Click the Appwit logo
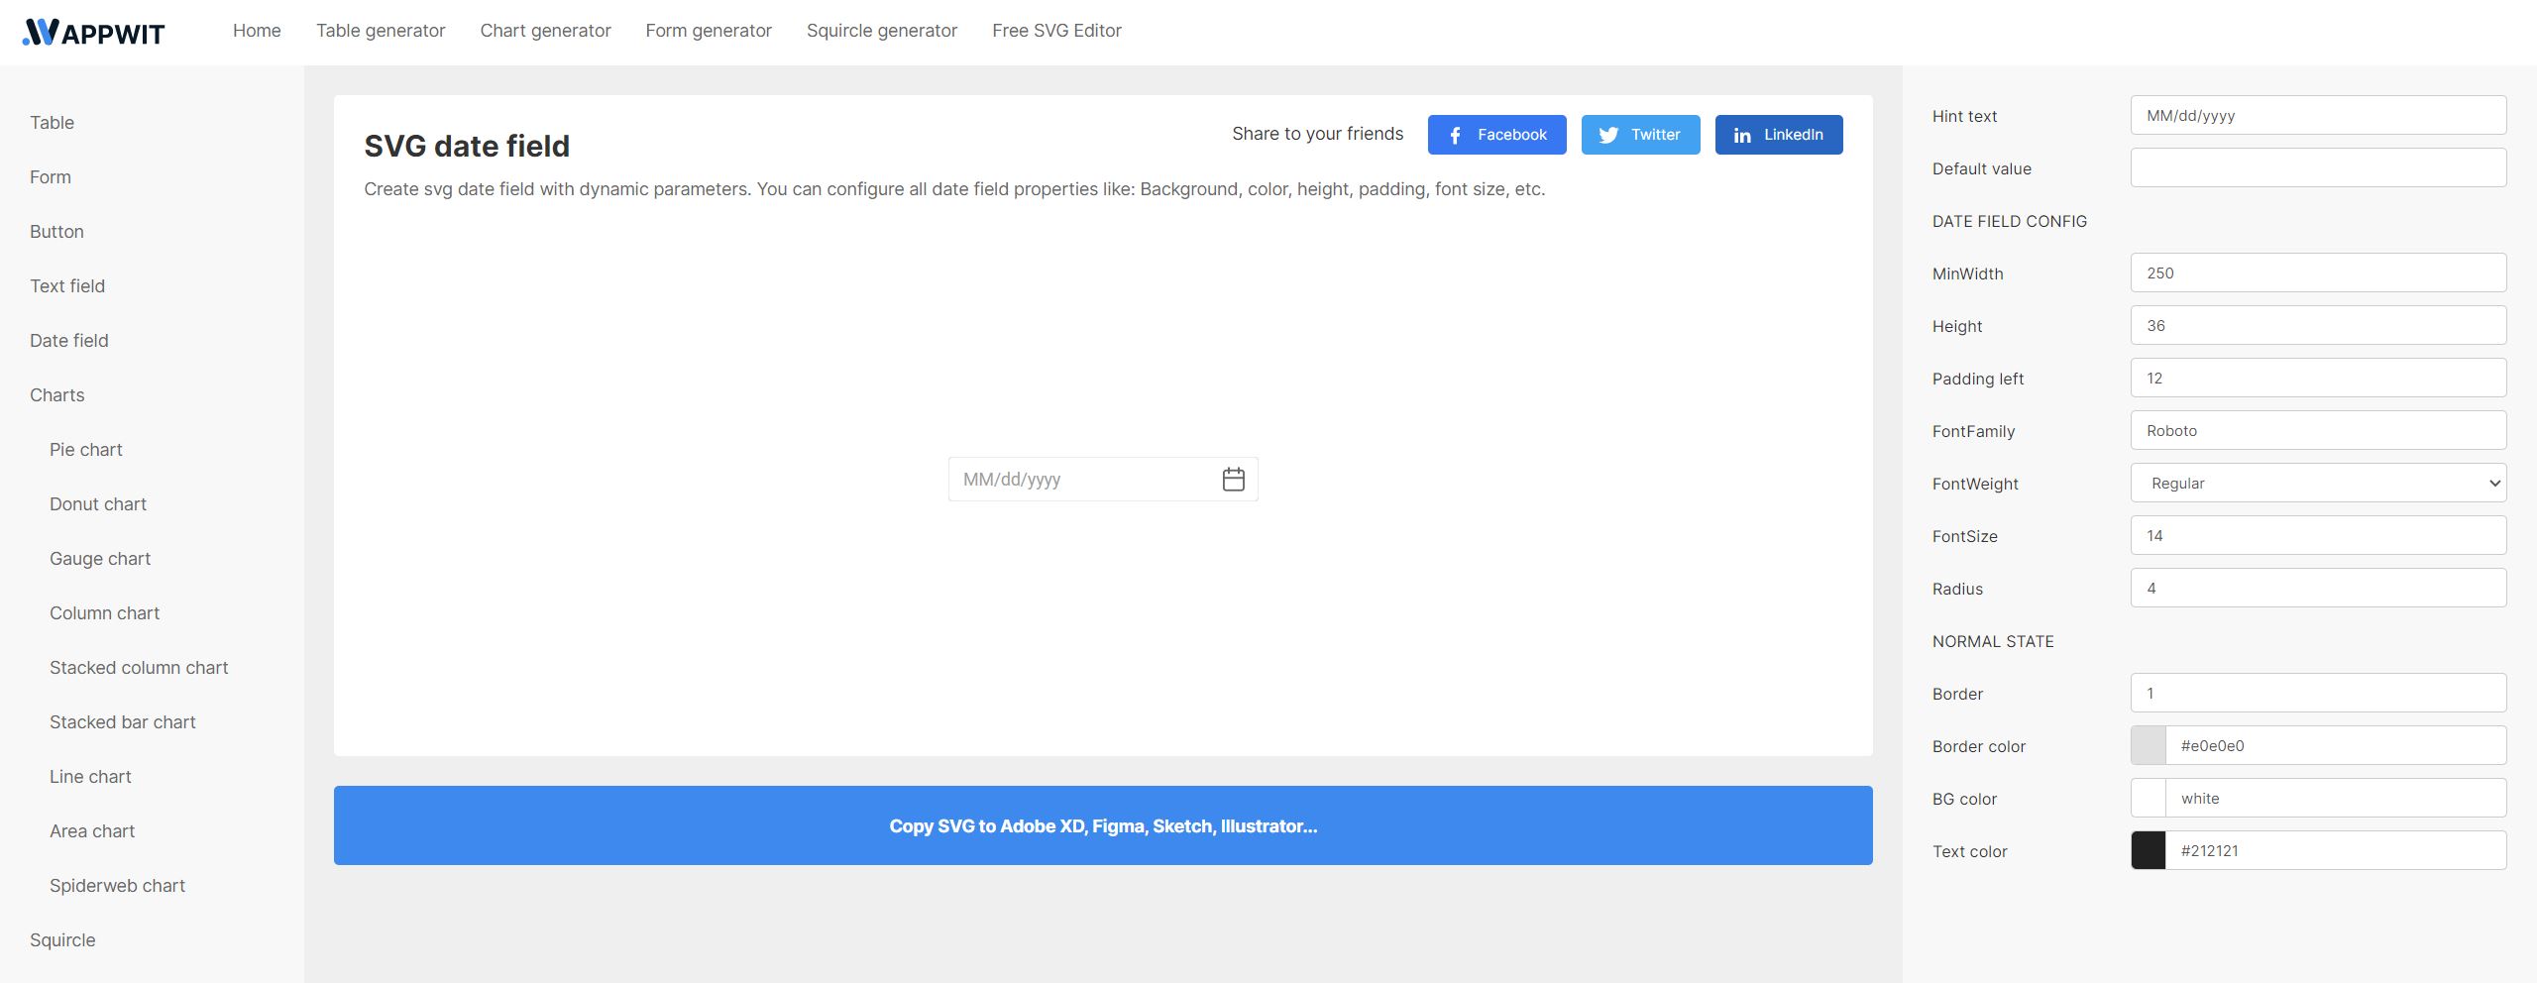Viewport: 2537px width, 983px height. pos(91,31)
